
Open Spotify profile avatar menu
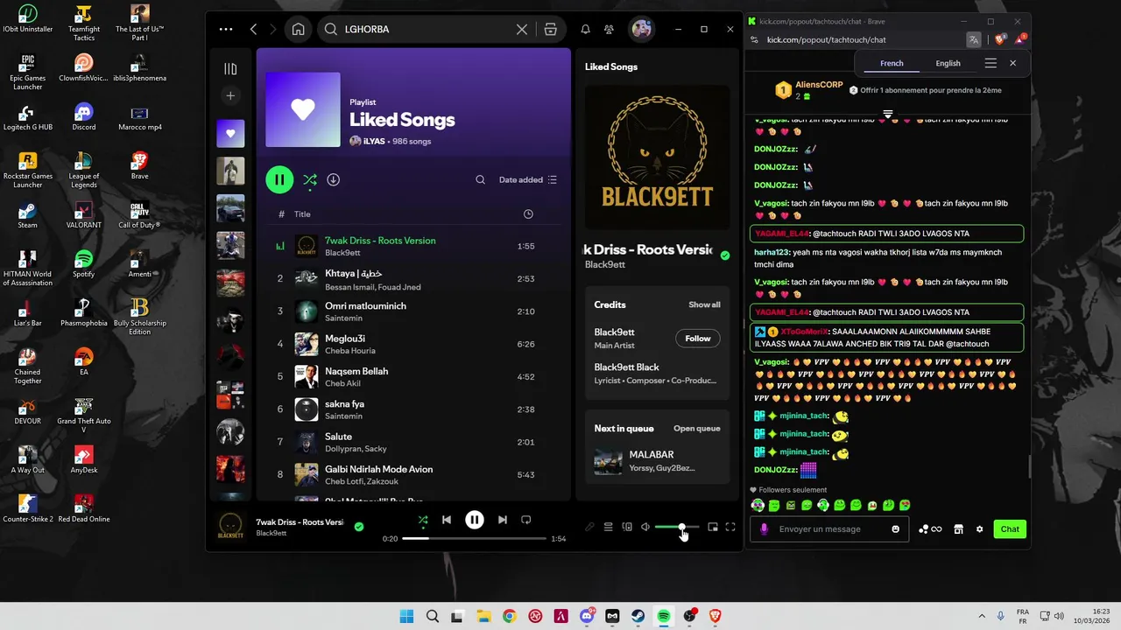[642, 29]
